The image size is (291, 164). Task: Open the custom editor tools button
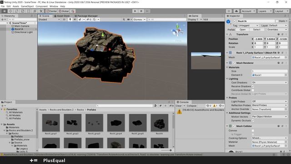tap(41, 11)
